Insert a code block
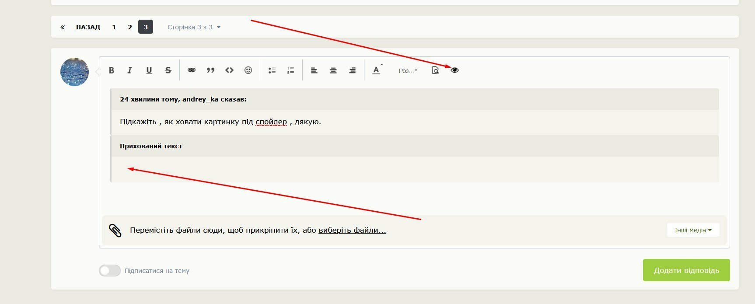The image size is (755, 304). 229,70
